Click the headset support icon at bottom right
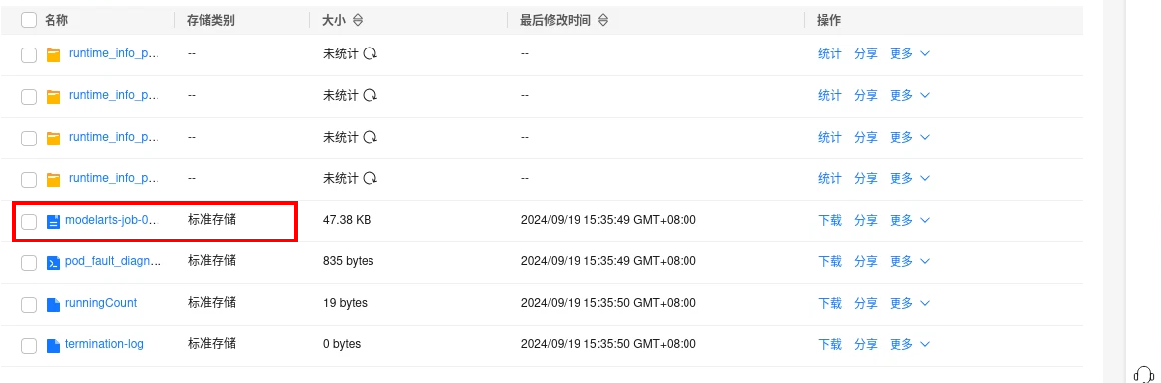This screenshot has height=383, width=1161. [x=1144, y=374]
